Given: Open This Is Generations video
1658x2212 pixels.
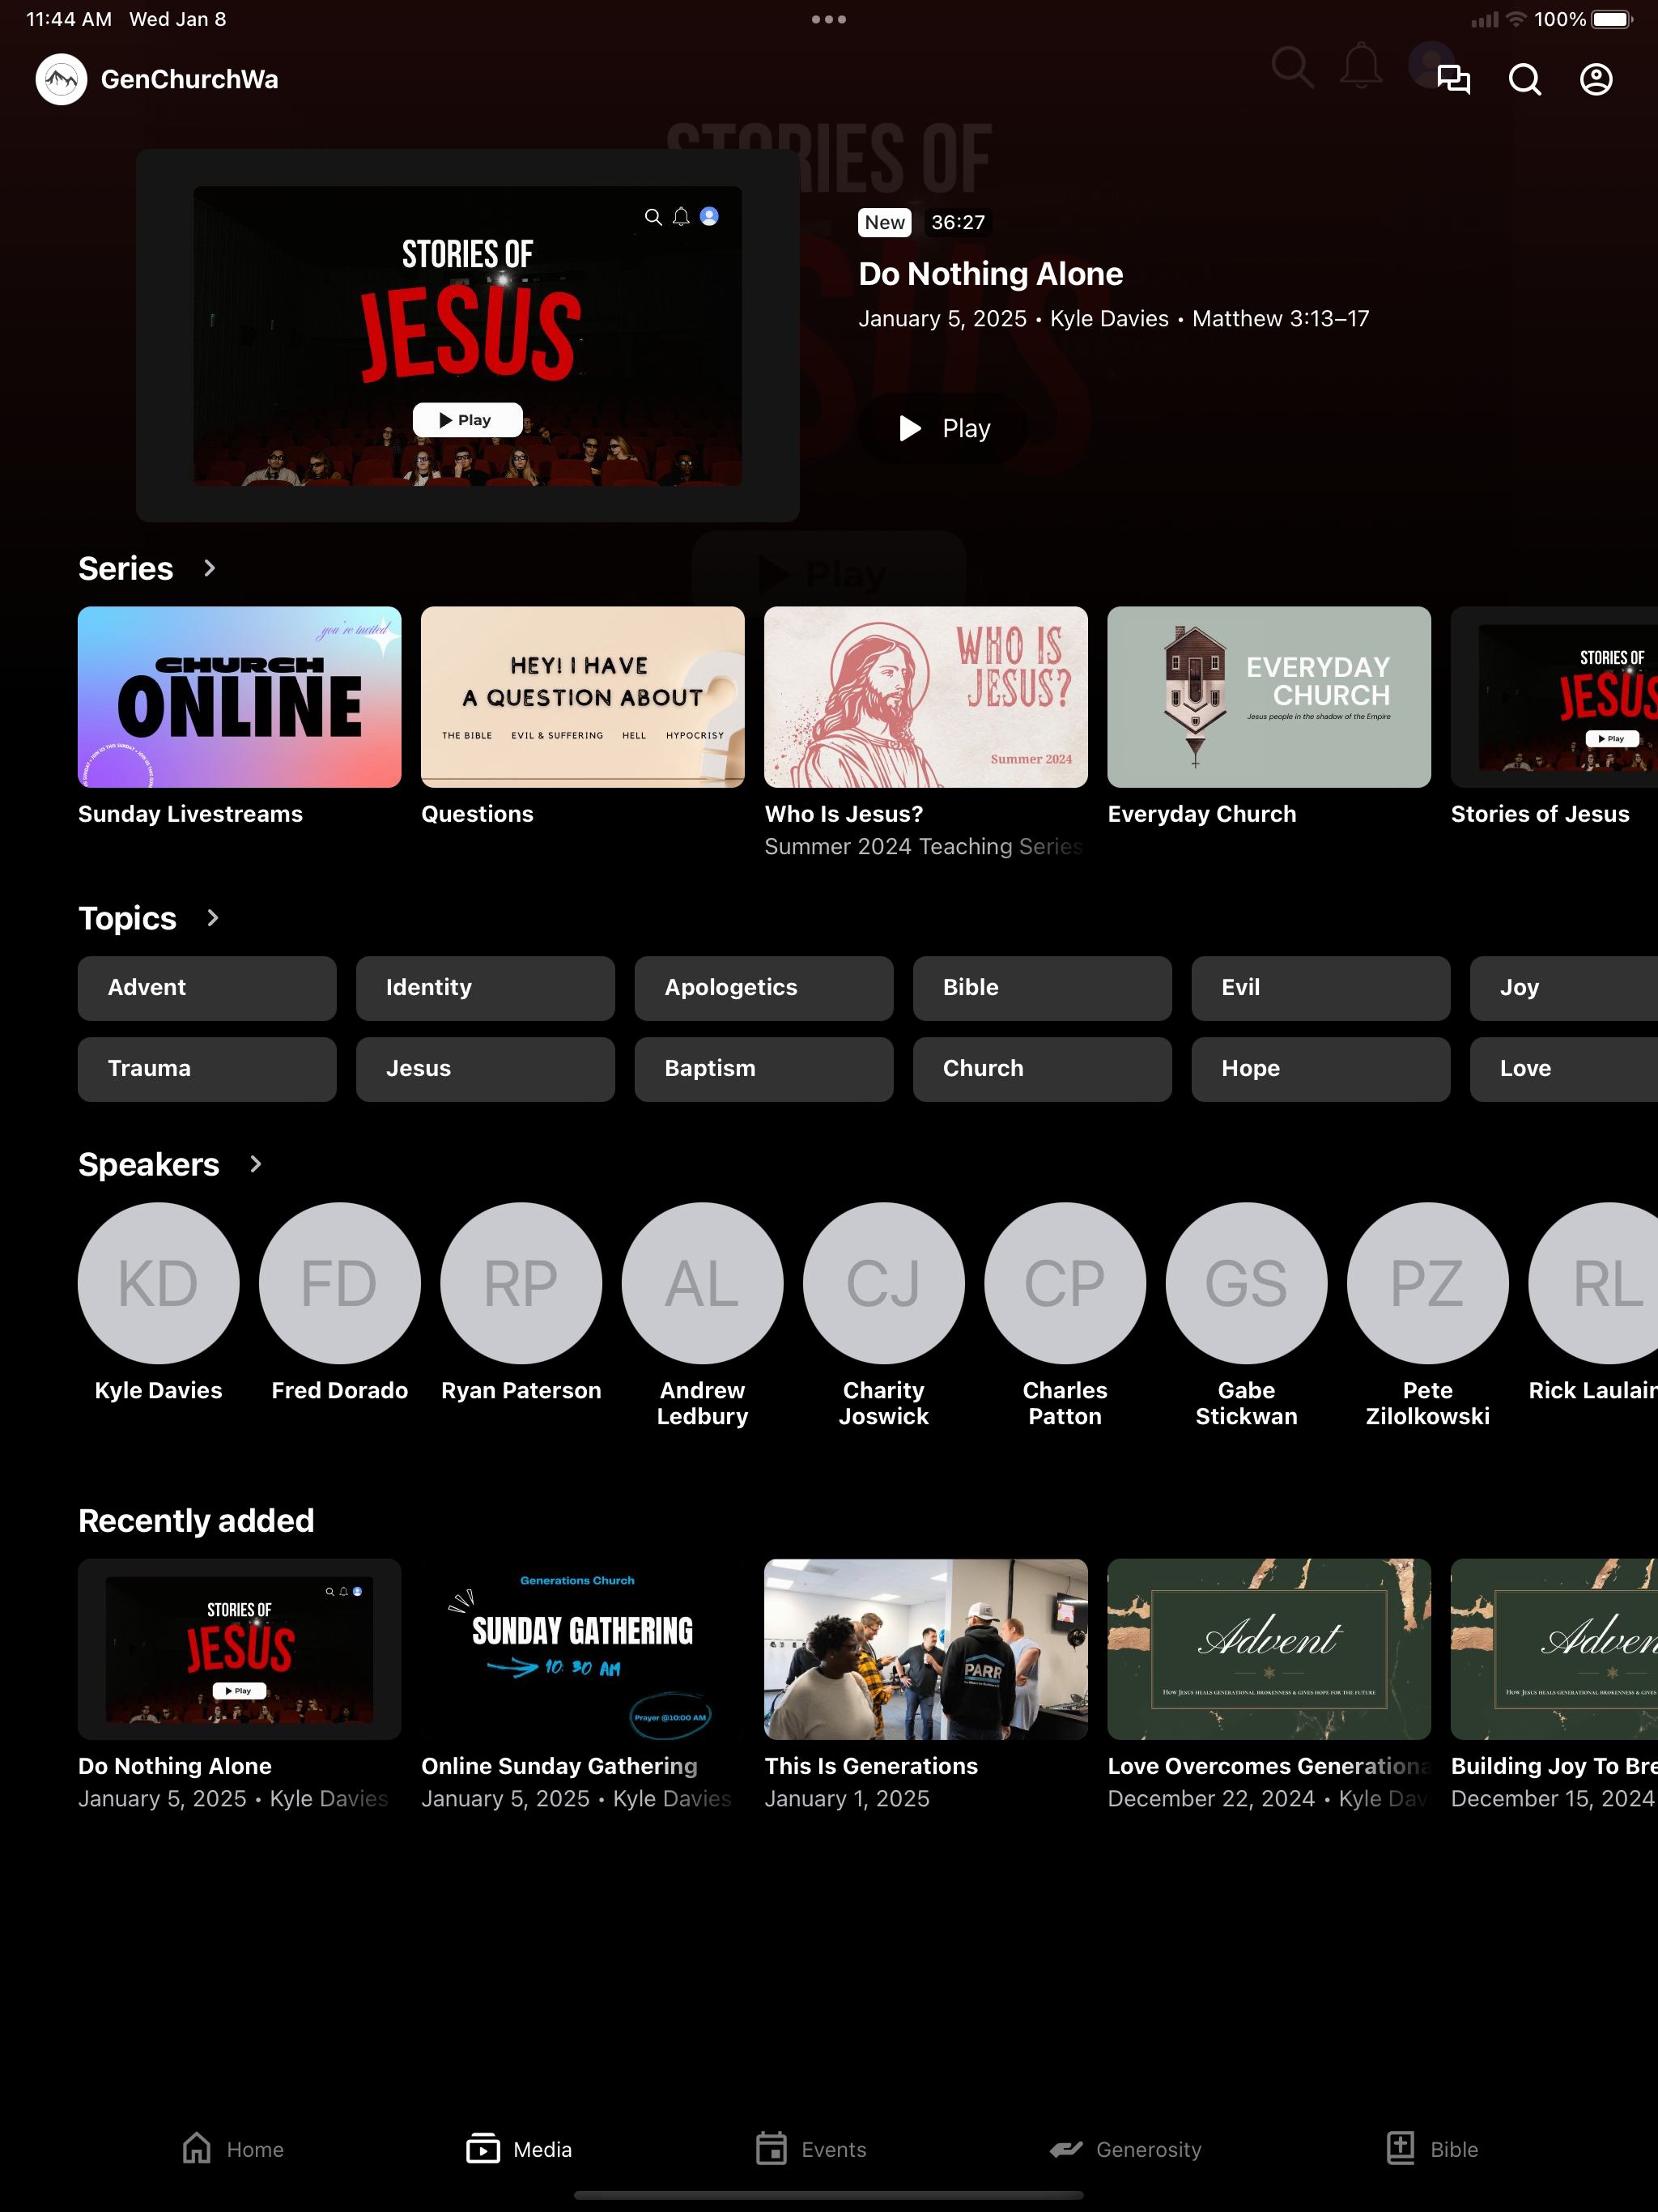Looking at the screenshot, I should pyautogui.click(x=926, y=1649).
